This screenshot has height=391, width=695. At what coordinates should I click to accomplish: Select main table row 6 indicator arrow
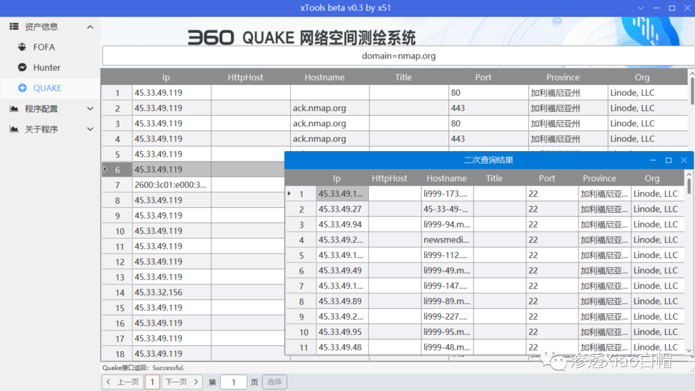click(x=106, y=169)
